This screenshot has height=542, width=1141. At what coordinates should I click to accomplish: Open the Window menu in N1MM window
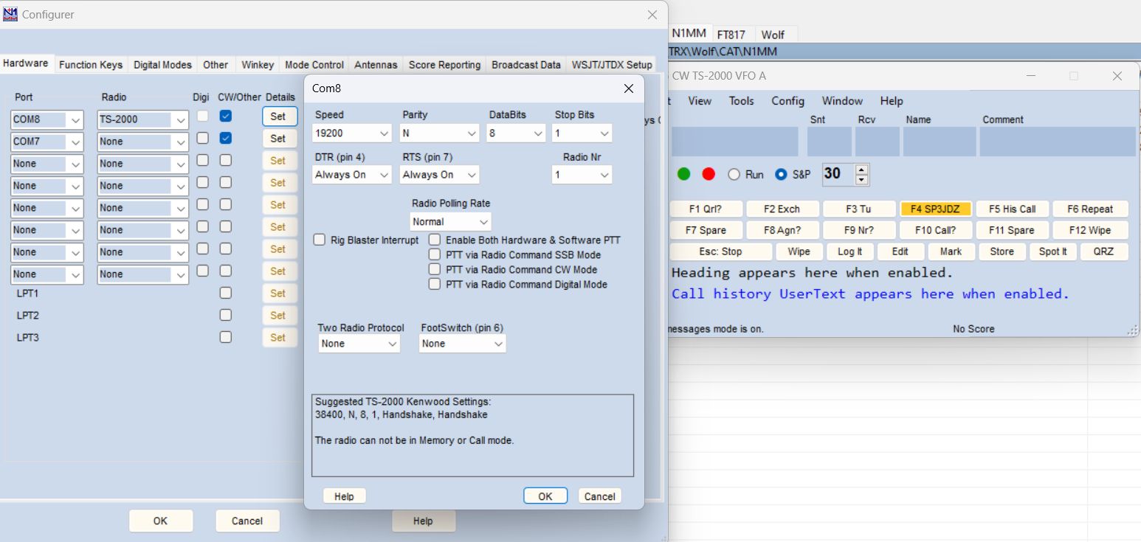pyautogui.click(x=842, y=101)
